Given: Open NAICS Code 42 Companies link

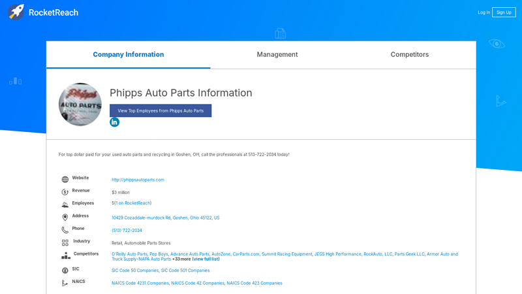Looking at the screenshot, I should tap(198, 283).
